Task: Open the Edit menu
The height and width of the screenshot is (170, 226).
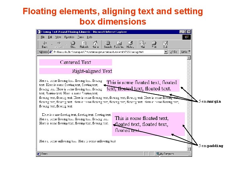Action: [x=50, y=37]
